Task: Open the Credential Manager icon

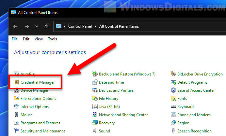Action: tap(17, 82)
